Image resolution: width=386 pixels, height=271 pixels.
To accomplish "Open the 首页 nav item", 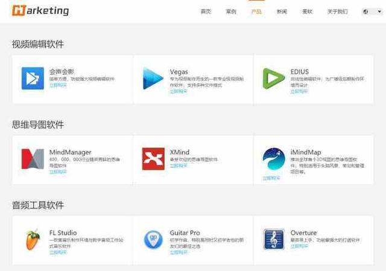I will click(206, 11).
